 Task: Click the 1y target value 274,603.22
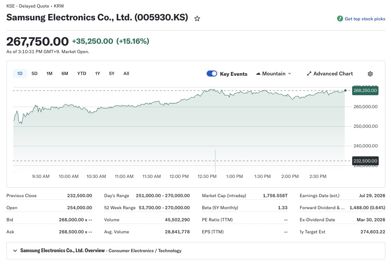point(373,232)
